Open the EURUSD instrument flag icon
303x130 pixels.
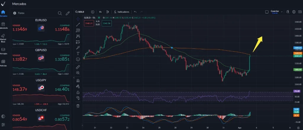pyautogui.click(x=41, y=28)
